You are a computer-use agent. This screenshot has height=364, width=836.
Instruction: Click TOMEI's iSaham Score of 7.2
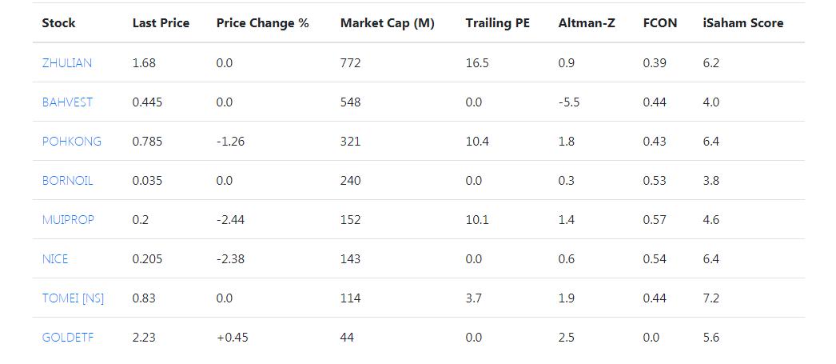[711, 298]
